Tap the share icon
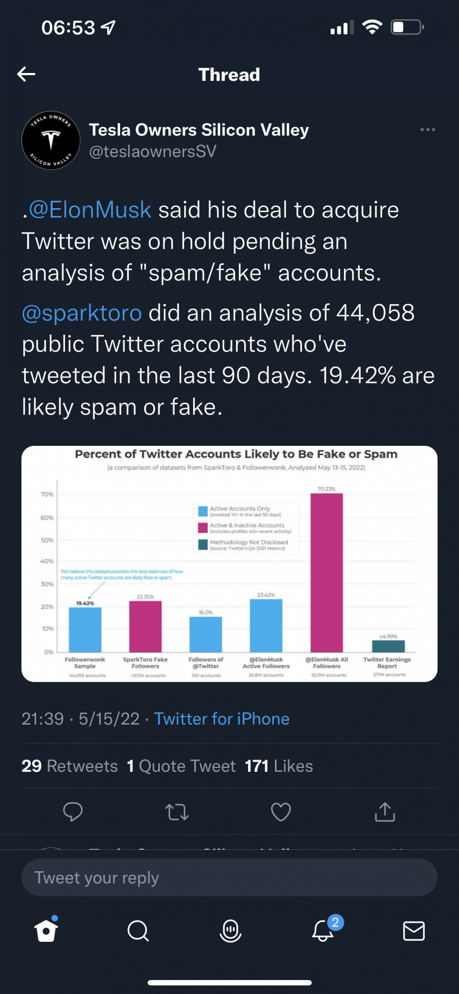 coord(385,812)
